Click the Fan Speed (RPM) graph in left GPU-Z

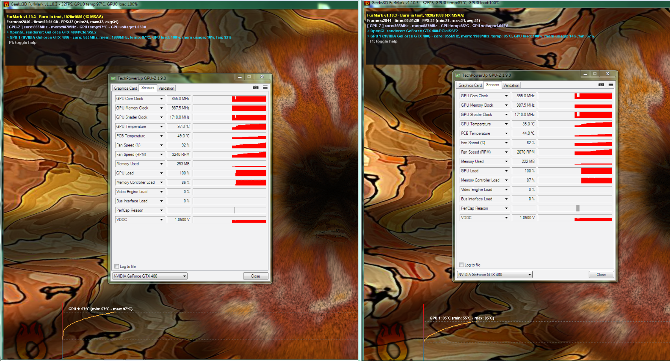229,155
